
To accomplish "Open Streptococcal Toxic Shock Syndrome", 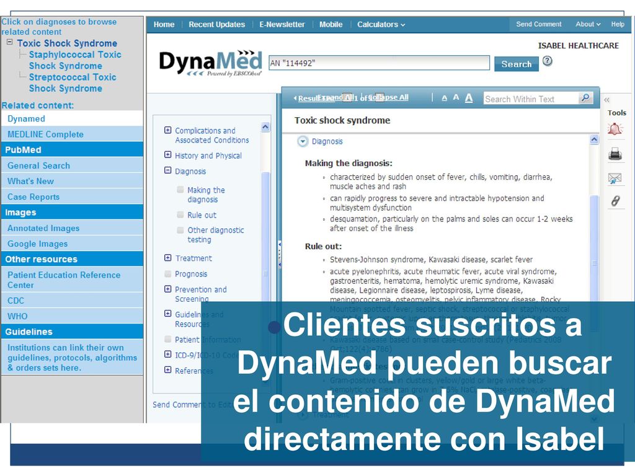I will pyautogui.click(x=73, y=82).
